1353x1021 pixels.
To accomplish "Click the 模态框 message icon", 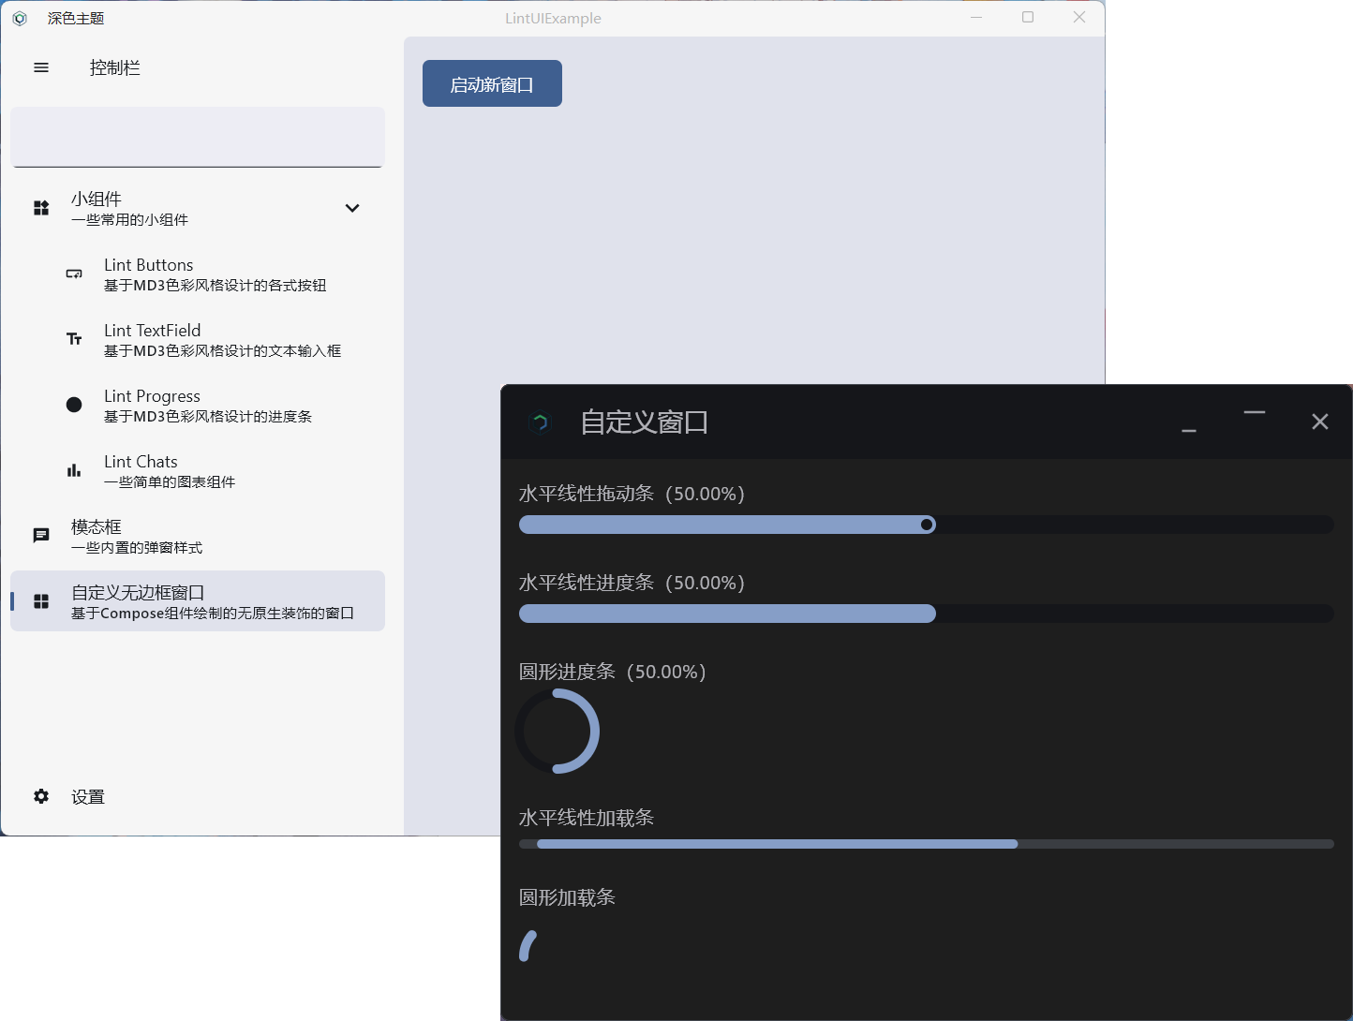I will 41,536.
